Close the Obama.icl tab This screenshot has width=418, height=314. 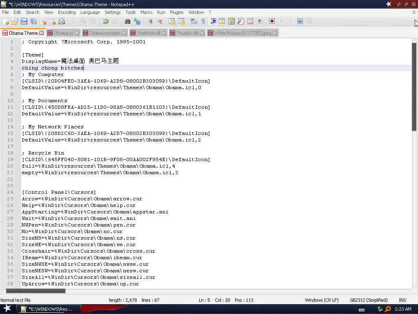click(77, 33)
